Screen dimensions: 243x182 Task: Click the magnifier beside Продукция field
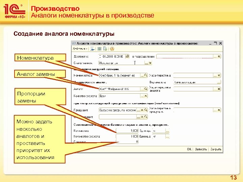146,110
